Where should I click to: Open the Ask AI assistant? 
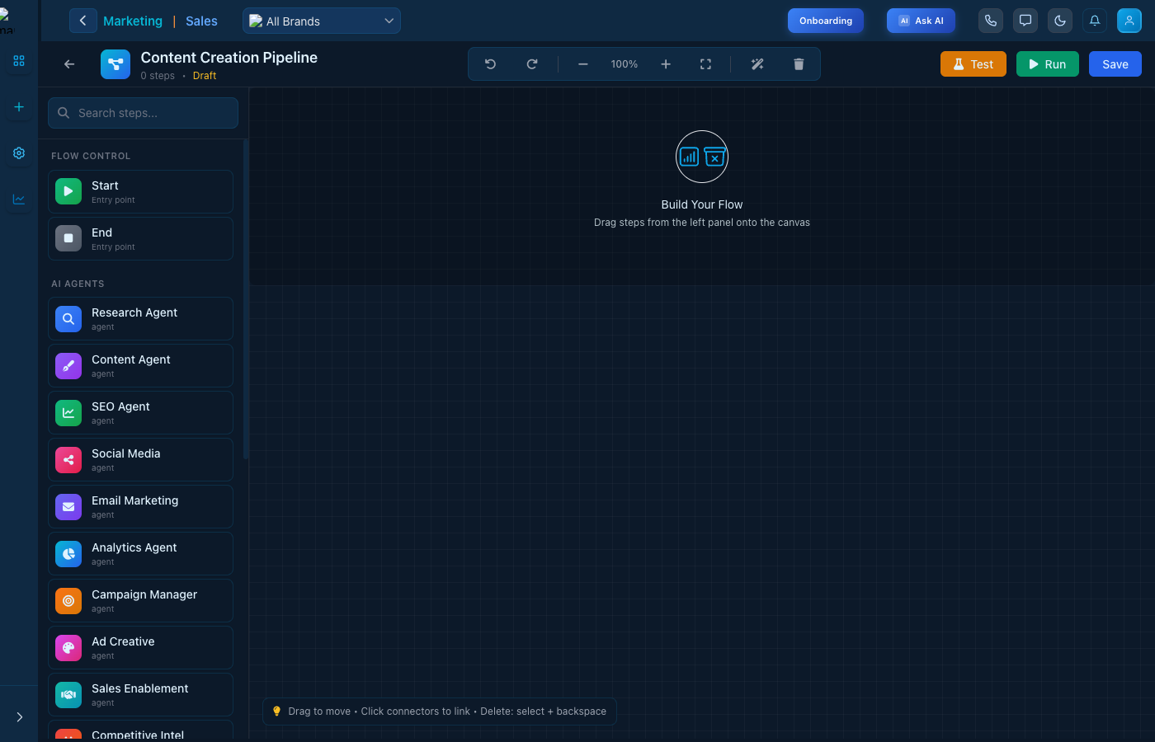pyautogui.click(x=921, y=21)
